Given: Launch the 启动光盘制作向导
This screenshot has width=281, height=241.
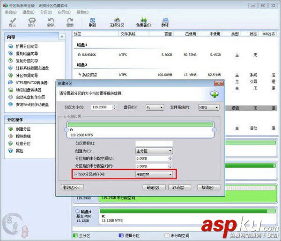Looking at the screenshot, I should 27,97.
